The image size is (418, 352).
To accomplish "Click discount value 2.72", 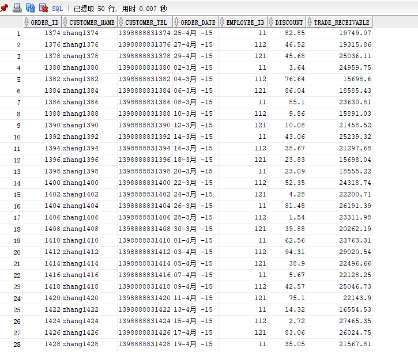I will click(x=287, y=321).
